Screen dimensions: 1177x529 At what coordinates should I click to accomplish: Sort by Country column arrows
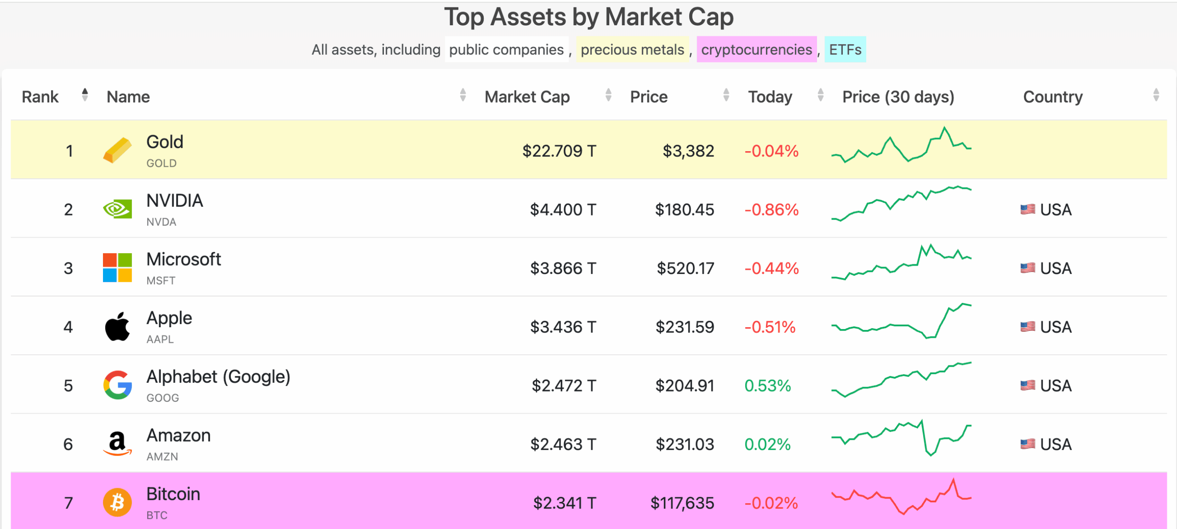coord(1156,95)
